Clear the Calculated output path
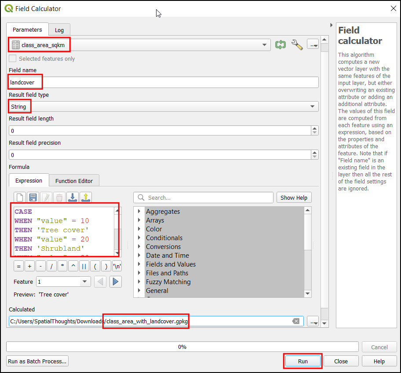Image resolution: width=401 pixels, height=373 pixels. [x=296, y=321]
